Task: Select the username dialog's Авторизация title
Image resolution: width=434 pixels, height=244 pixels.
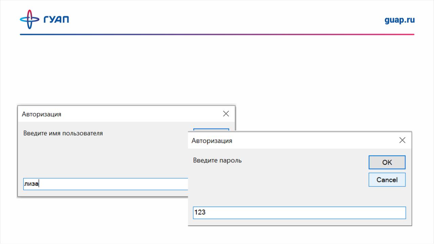Action: 42,114
